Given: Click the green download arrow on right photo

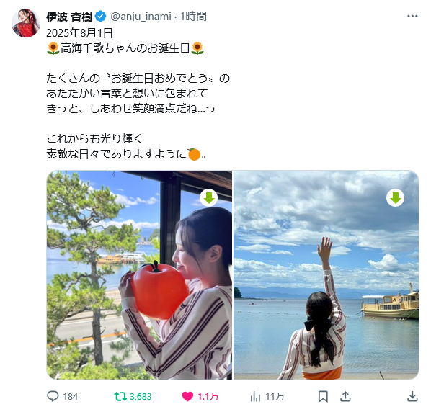Looking at the screenshot, I should coord(395,197).
